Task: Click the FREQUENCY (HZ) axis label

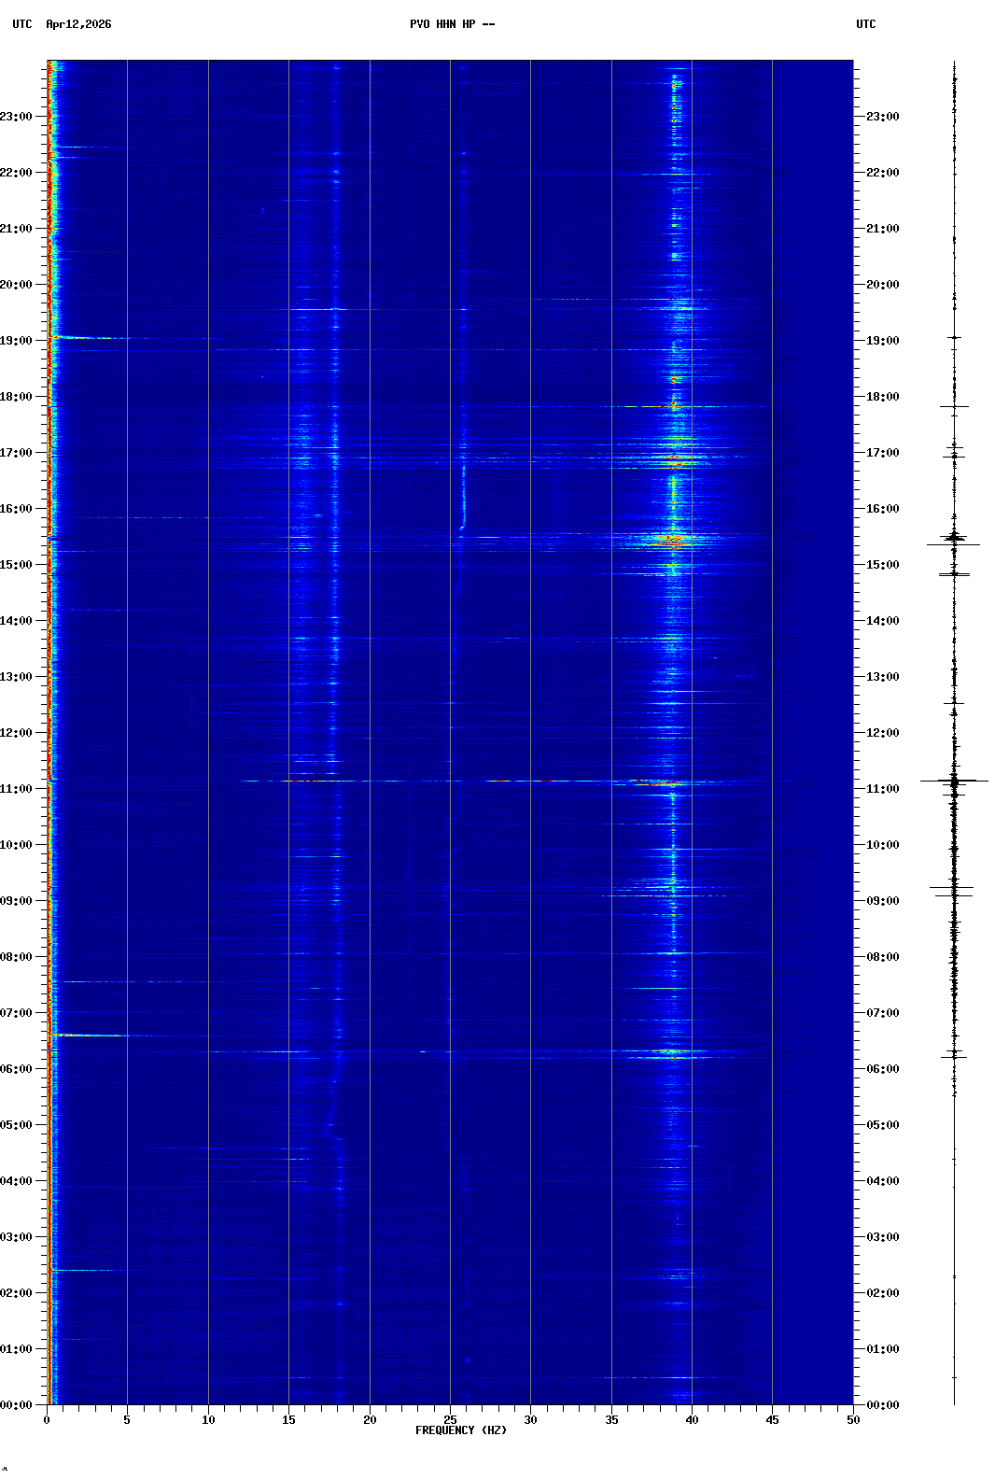Action: pos(461,1430)
